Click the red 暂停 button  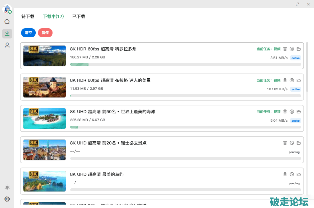pos(45,33)
